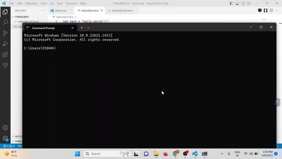Open the notification bell in VS Code status bar
282x159 pixels.
(277, 146)
